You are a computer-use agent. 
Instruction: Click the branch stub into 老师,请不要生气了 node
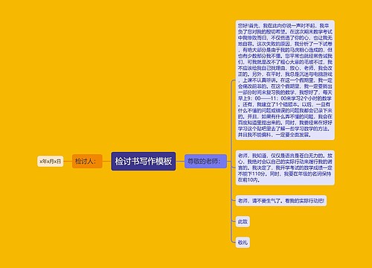click(234, 200)
